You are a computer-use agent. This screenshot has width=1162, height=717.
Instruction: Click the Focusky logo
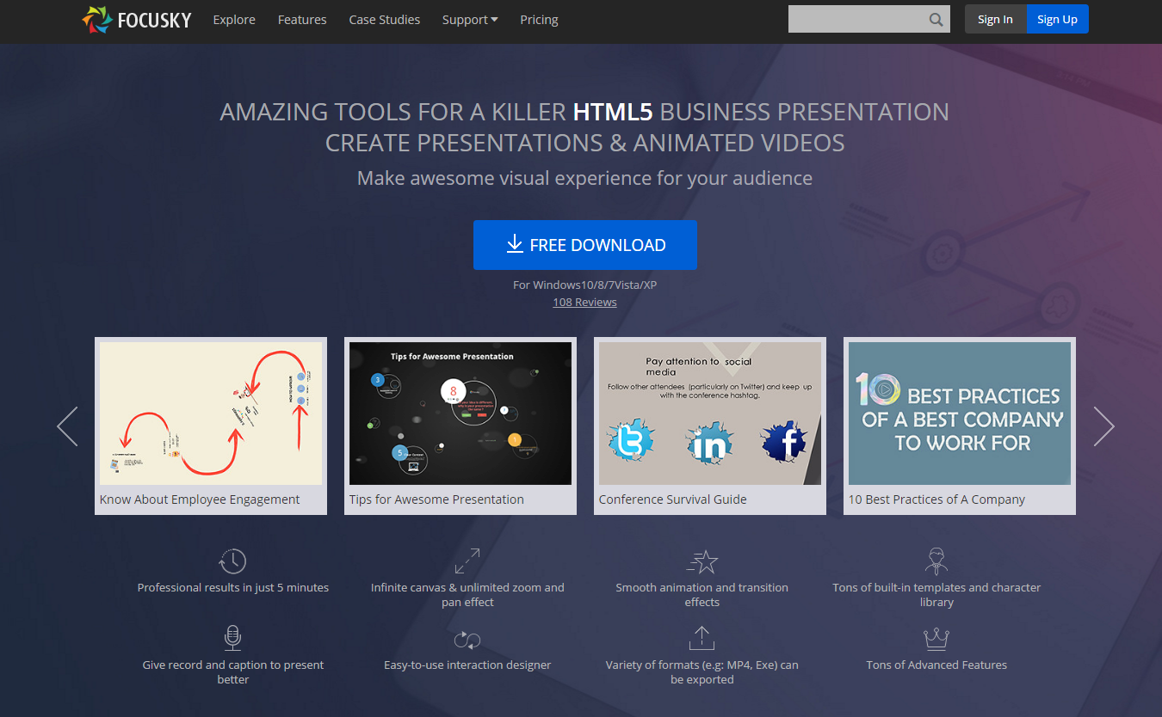pos(137,19)
